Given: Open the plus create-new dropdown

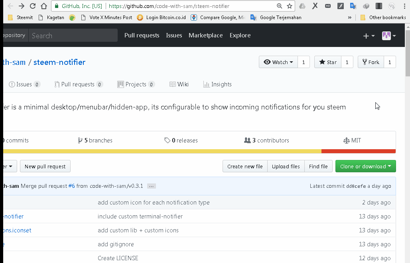Looking at the screenshot, I should coord(369,36).
